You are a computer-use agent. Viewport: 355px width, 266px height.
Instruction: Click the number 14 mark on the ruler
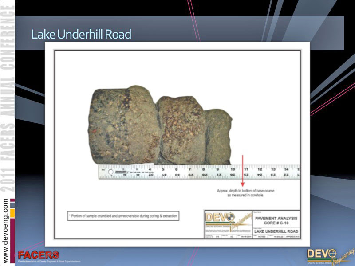(287, 169)
